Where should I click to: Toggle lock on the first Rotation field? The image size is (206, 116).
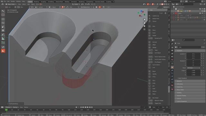click(201, 61)
